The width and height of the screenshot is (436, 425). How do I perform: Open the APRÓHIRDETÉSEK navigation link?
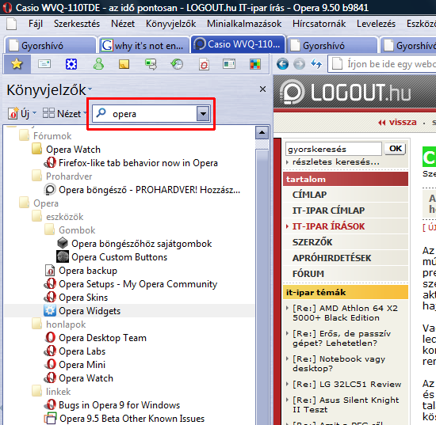331,258
